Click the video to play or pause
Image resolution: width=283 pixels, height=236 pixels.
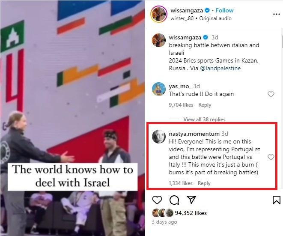[x=72, y=118]
